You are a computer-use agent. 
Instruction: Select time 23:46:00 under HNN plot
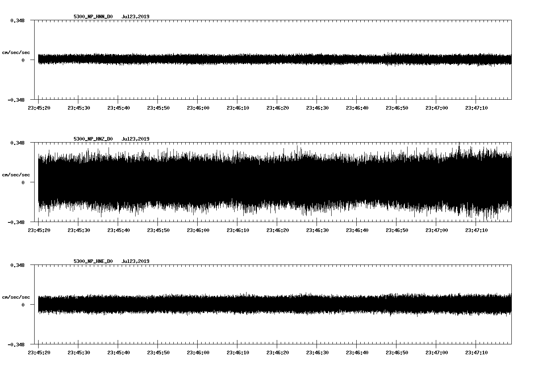[x=198, y=108]
